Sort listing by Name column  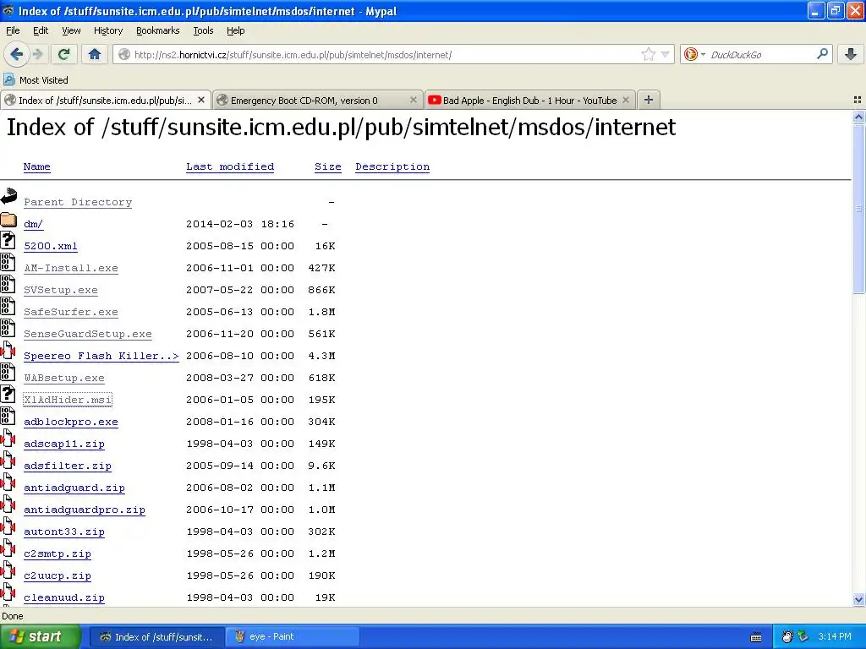(36, 166)
